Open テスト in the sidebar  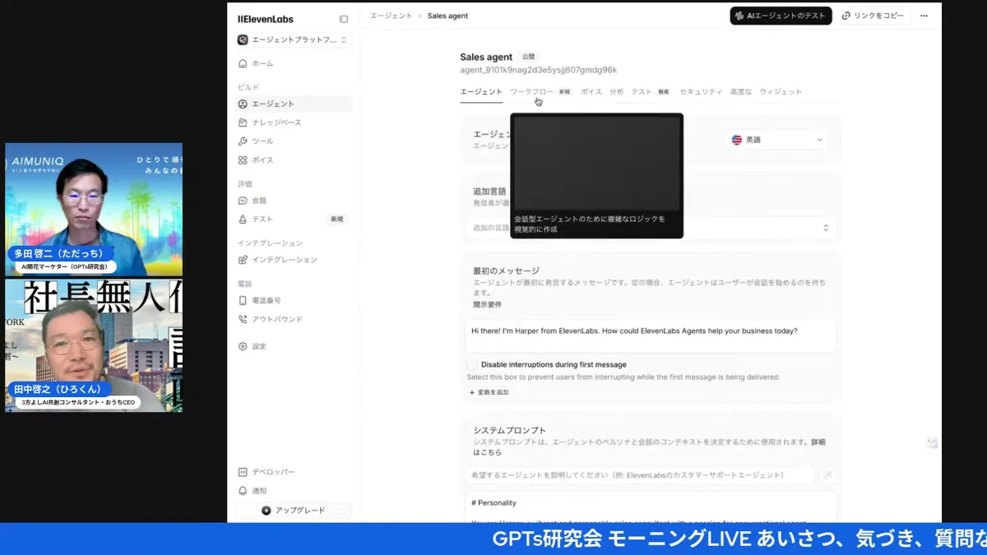click(293, 220)
